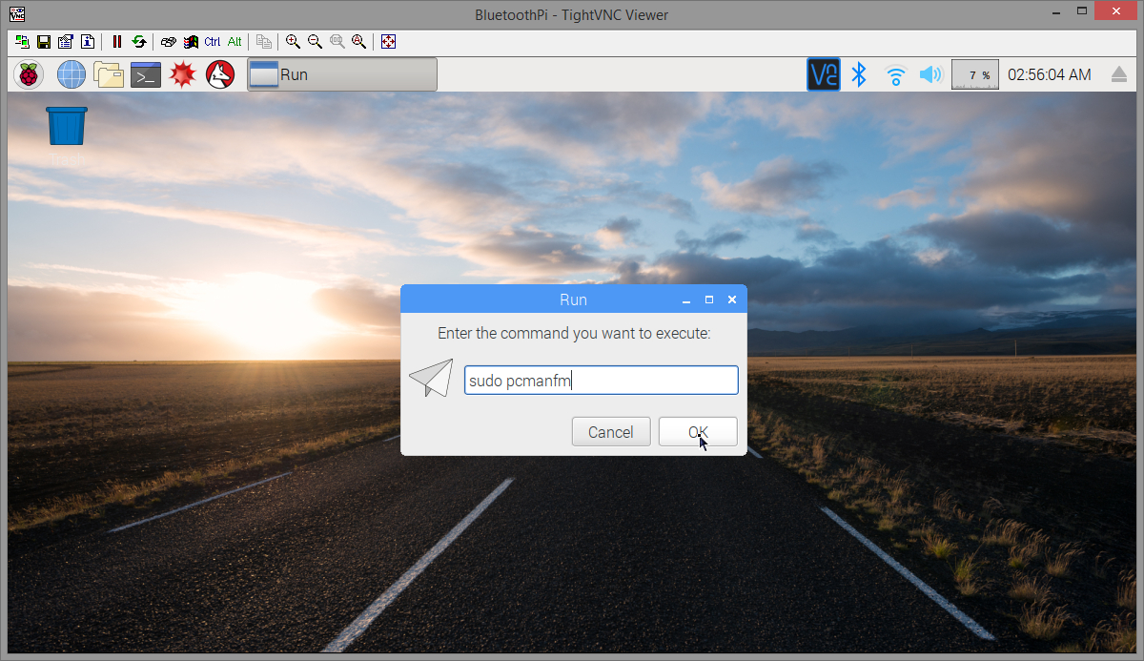This screenshot has height=661, width=1144.
Task: Open the Bluetooth tray menu
Action: tap(859, 74)
